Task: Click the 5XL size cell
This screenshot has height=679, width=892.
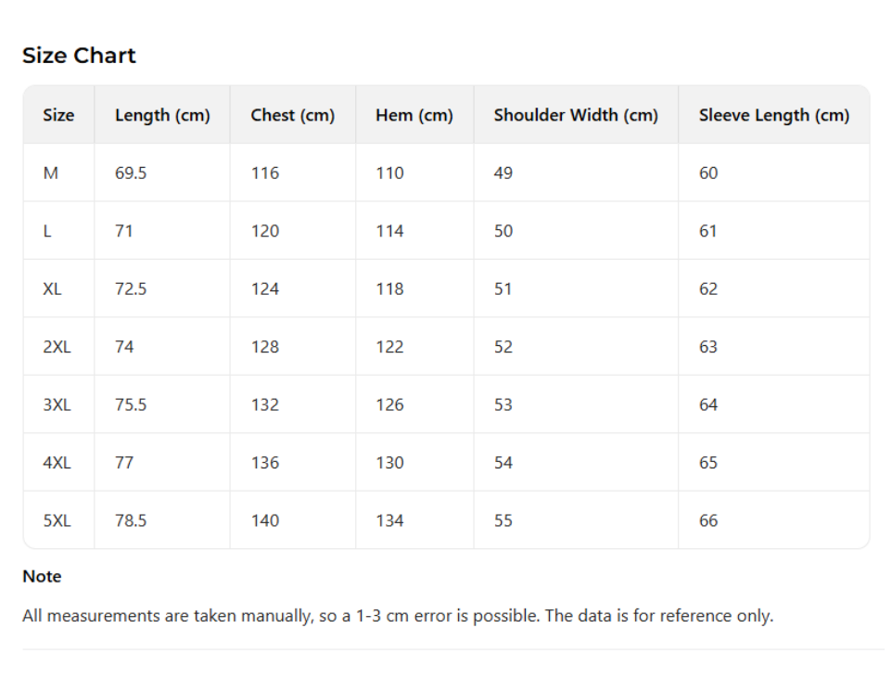Action: [57, 520]
